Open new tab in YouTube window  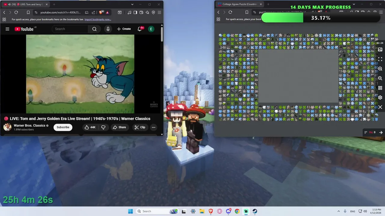(x=54, y=4)
